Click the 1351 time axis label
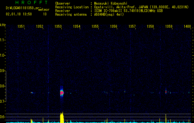Image resolution: width=194 pixels, height=123 pixels. coord(21,26)
